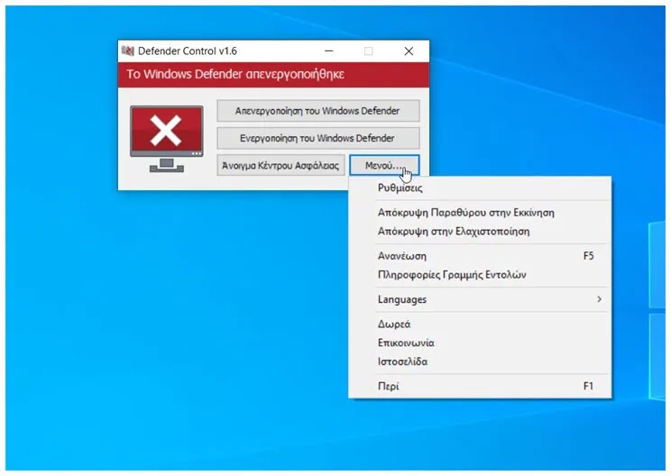
Task: Close the Defender Control window
Action: point(409,50)
